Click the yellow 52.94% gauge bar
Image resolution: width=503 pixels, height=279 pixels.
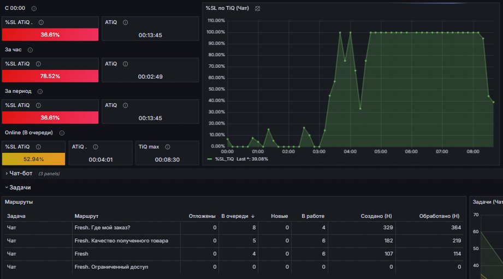pyautogui.click(x=34, y=159)
